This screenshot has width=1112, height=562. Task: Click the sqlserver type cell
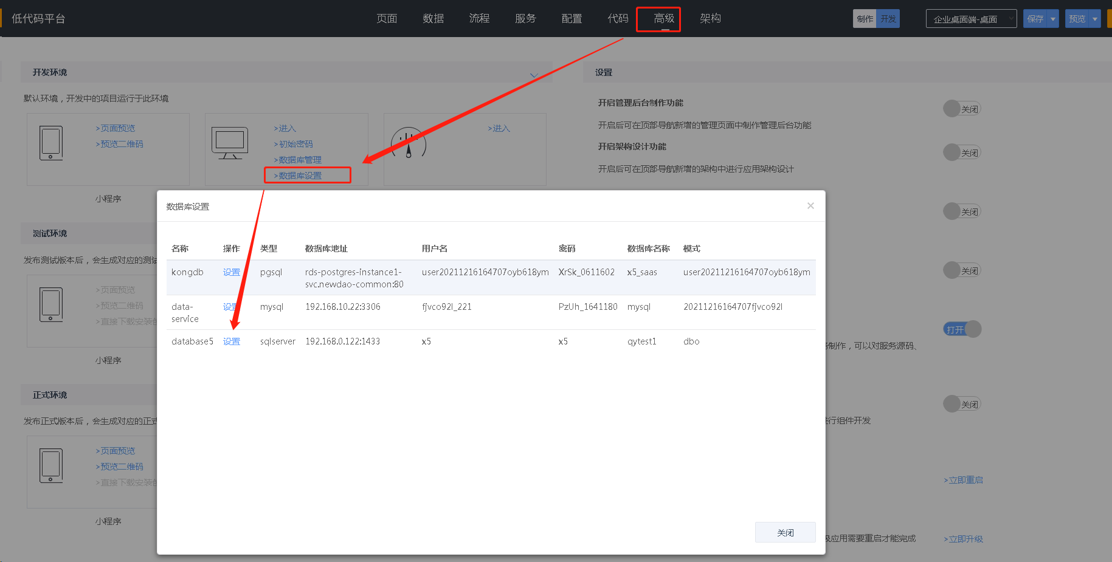click(x=278, y=341)
